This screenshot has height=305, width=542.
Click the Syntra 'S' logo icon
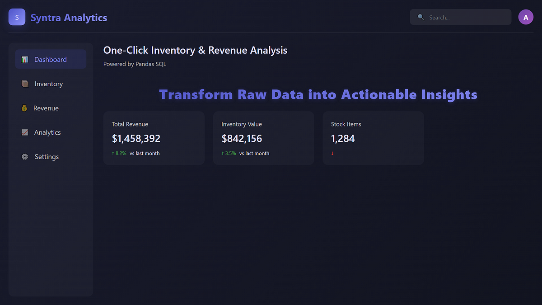pos(17,17)
